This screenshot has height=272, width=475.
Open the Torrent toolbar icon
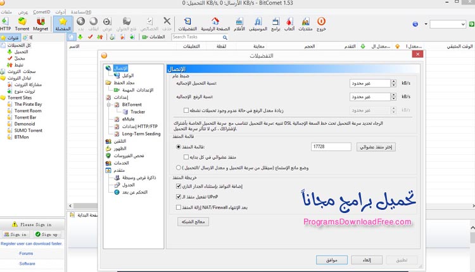(22, 24)
